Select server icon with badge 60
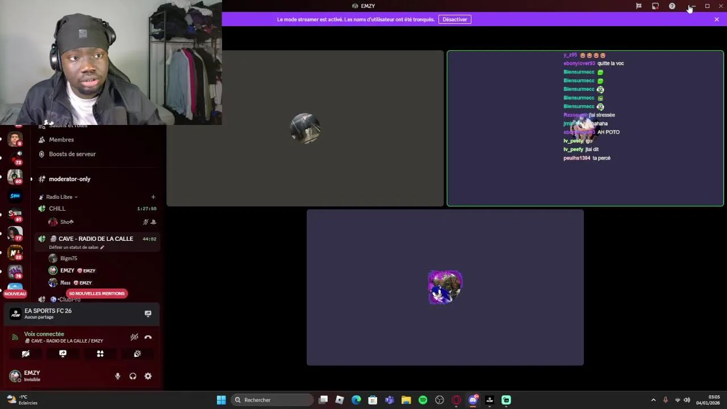Screen dimensions: 727x409 15,177
